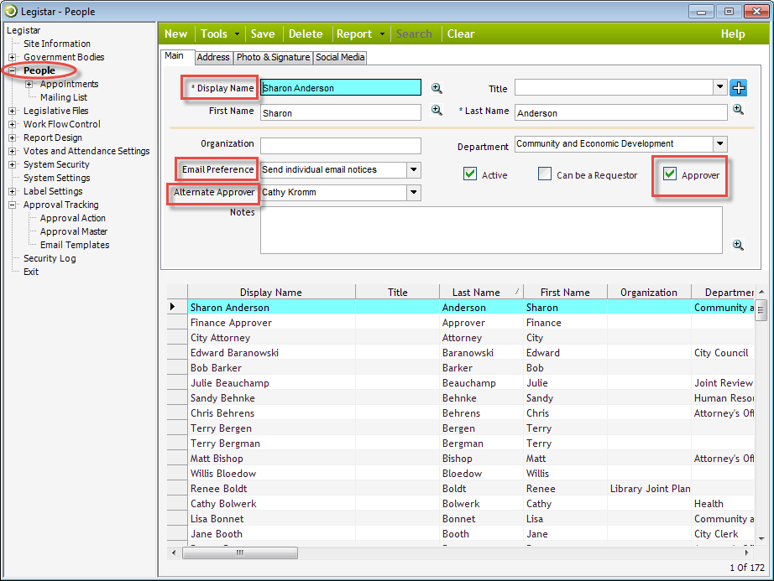
Task: Open the Photo & Signature tab
Action: tap(273, 57)
